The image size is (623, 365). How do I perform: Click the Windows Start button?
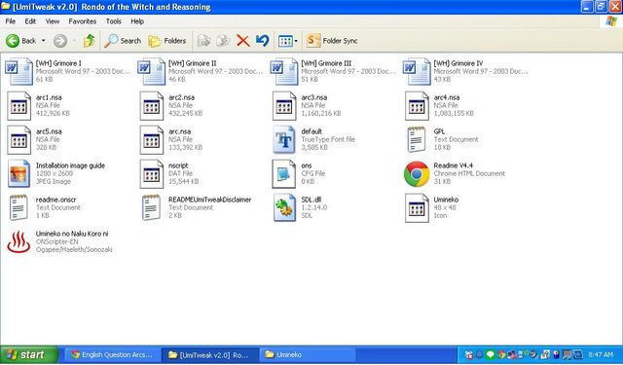pos(29,354)
